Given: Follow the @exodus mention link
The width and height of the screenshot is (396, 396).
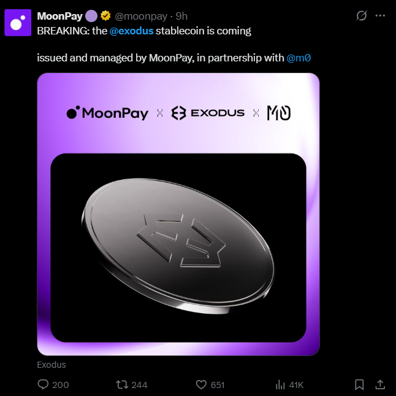Looking at the screenshot, I should point(132,30).
